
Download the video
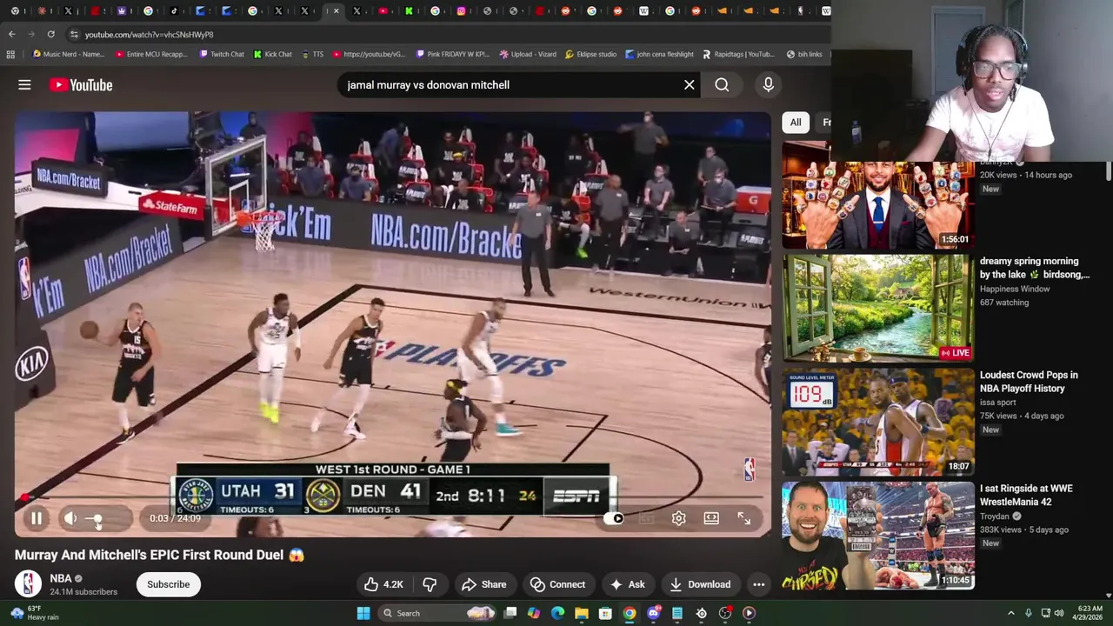pos(700,584)
